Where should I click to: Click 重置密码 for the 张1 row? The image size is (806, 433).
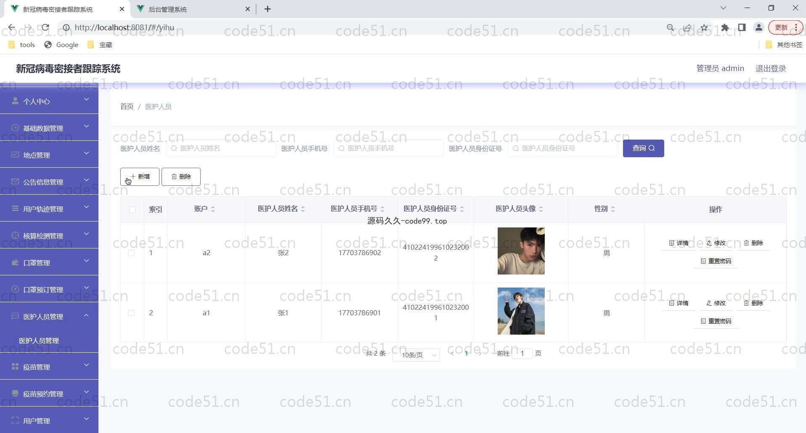pyautogui.click(x=716, y=321)
